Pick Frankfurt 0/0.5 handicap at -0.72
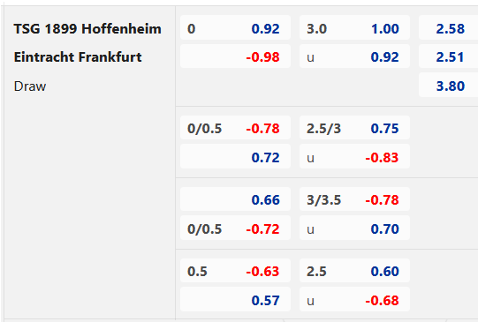This screenshot has height=322, width=478. coord(235,228)
